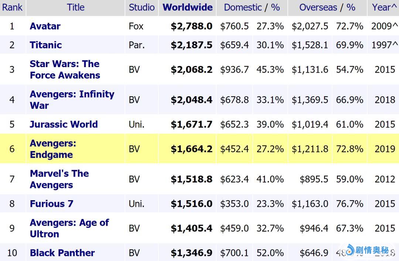Sort by the Worldwide gross header
The height and width of the screenshot is (261, 399).
coord(187,7)
